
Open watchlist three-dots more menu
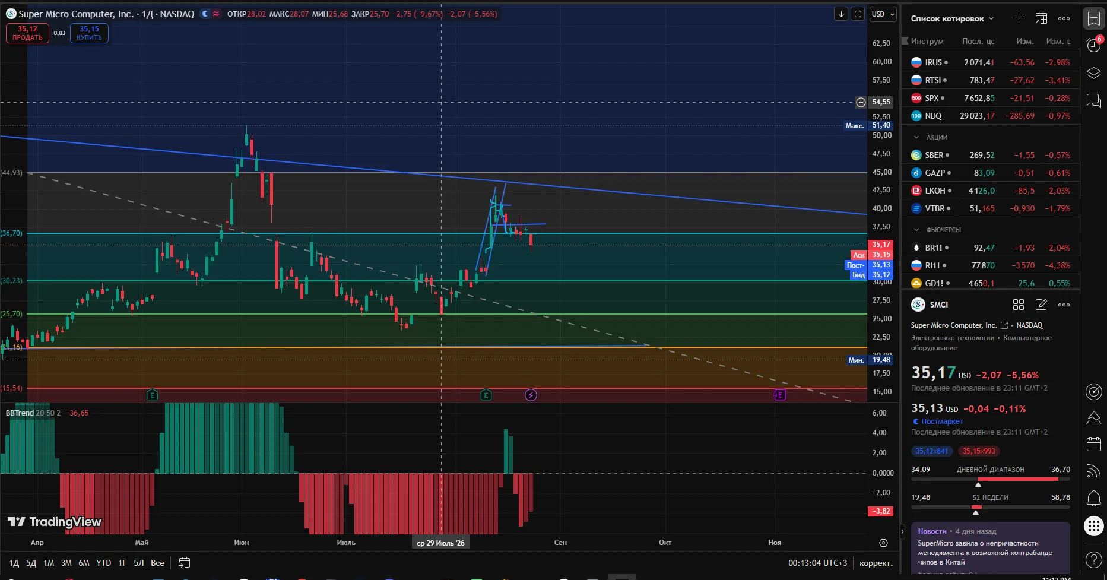(x=1064, y=18)
